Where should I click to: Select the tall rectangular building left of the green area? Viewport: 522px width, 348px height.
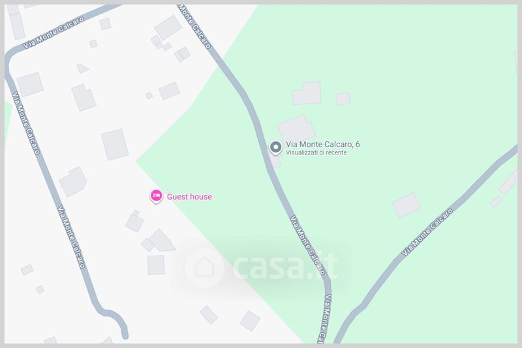tap(115, 145)
